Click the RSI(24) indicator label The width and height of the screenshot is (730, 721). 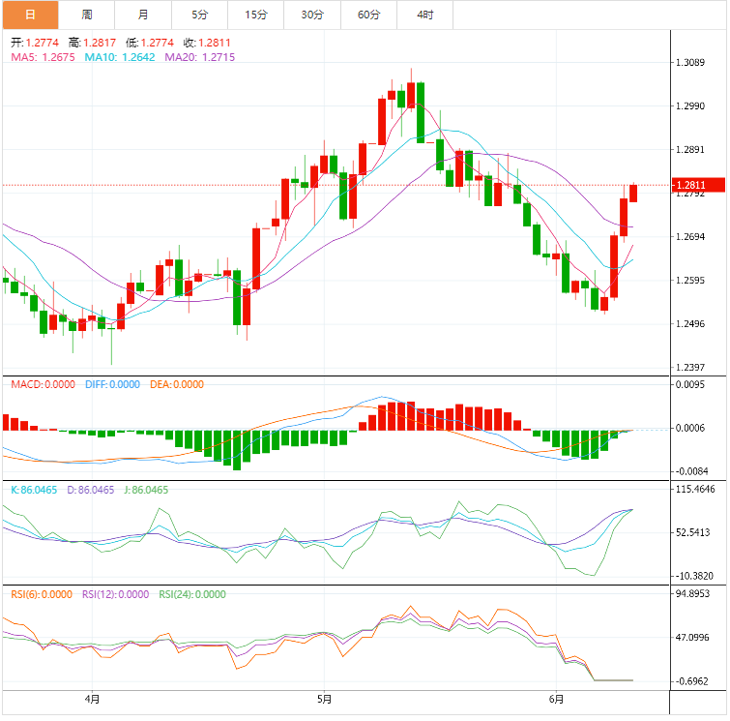(x=194, y=594)
